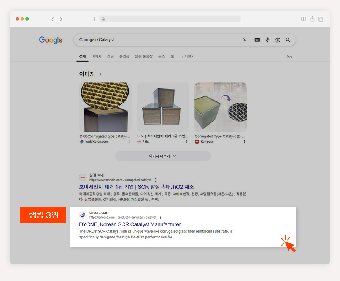The image size is (340, 281).
Task: Go back with the browser back arrow
Action: 52,19
